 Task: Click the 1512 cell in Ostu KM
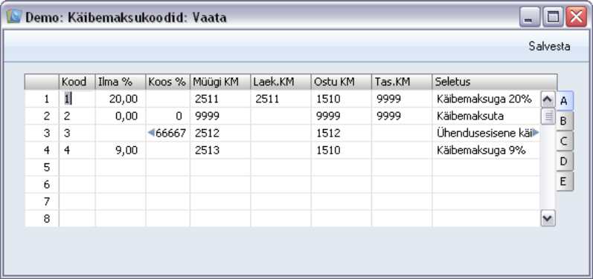pyautogui.click(x=342, y=133)
